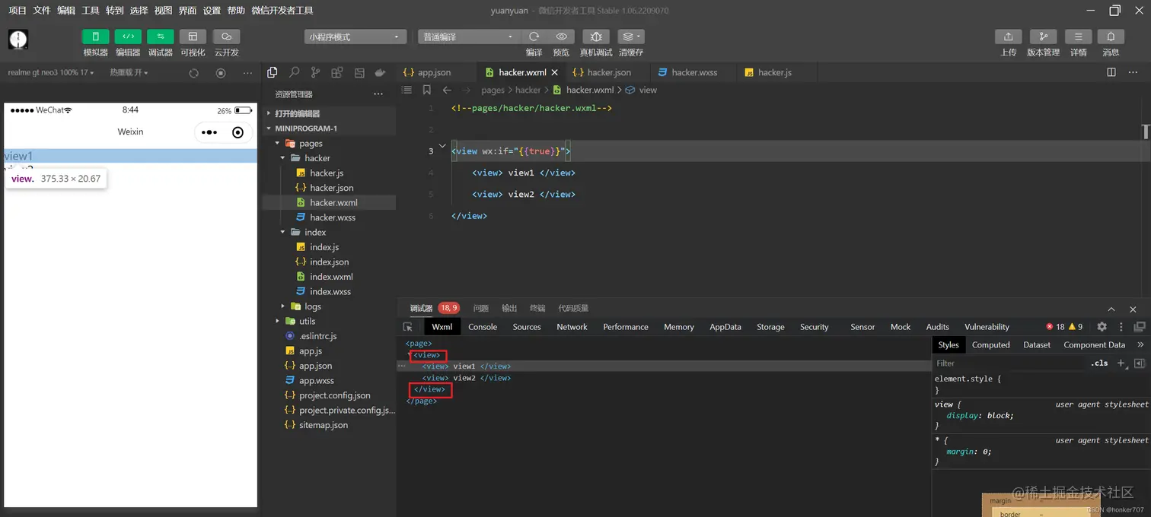Viewport: 1151px width, 517px height.
Task: Toggle the debugger panel (调试器) button
Action: pyautogui.click(x=161, y=36)
